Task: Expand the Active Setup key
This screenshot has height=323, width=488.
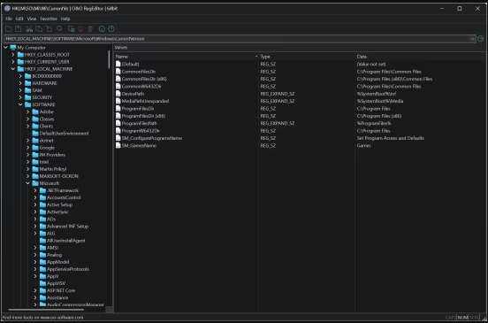Action: [35, 204]
